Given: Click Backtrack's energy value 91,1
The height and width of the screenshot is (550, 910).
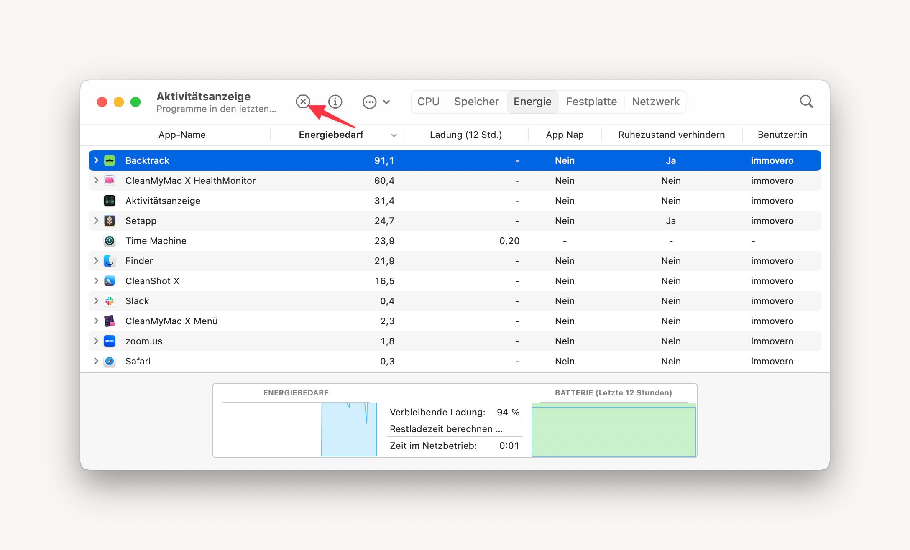Looking at the screenshot, I should pos(384,161).
